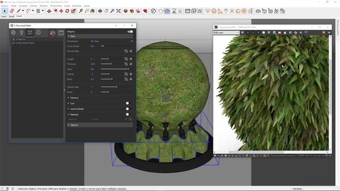Switch to the Cena3 scene tab
Screen dimensions: 340x191
click(x=19, y=16)
